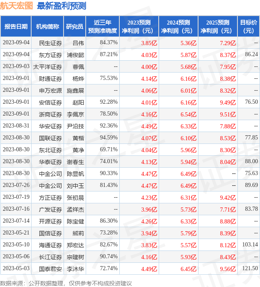This screenshot has width=260, height=287.
Task: Click target price 88.00
Action: point(251,161)
